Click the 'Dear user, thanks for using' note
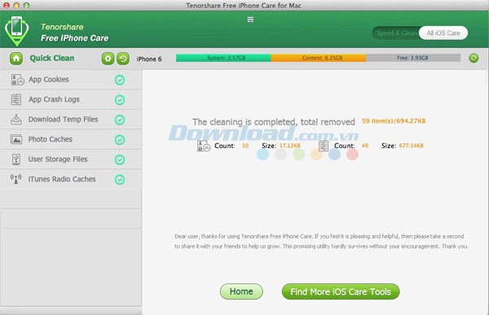This screenshot has width=489, height=315. (x=321, y=241)
